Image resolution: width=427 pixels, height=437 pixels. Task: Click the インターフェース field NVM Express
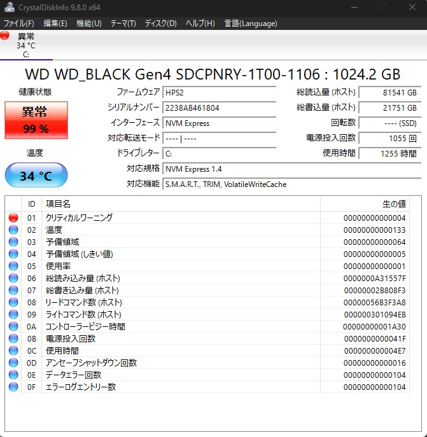pos(219,123)
